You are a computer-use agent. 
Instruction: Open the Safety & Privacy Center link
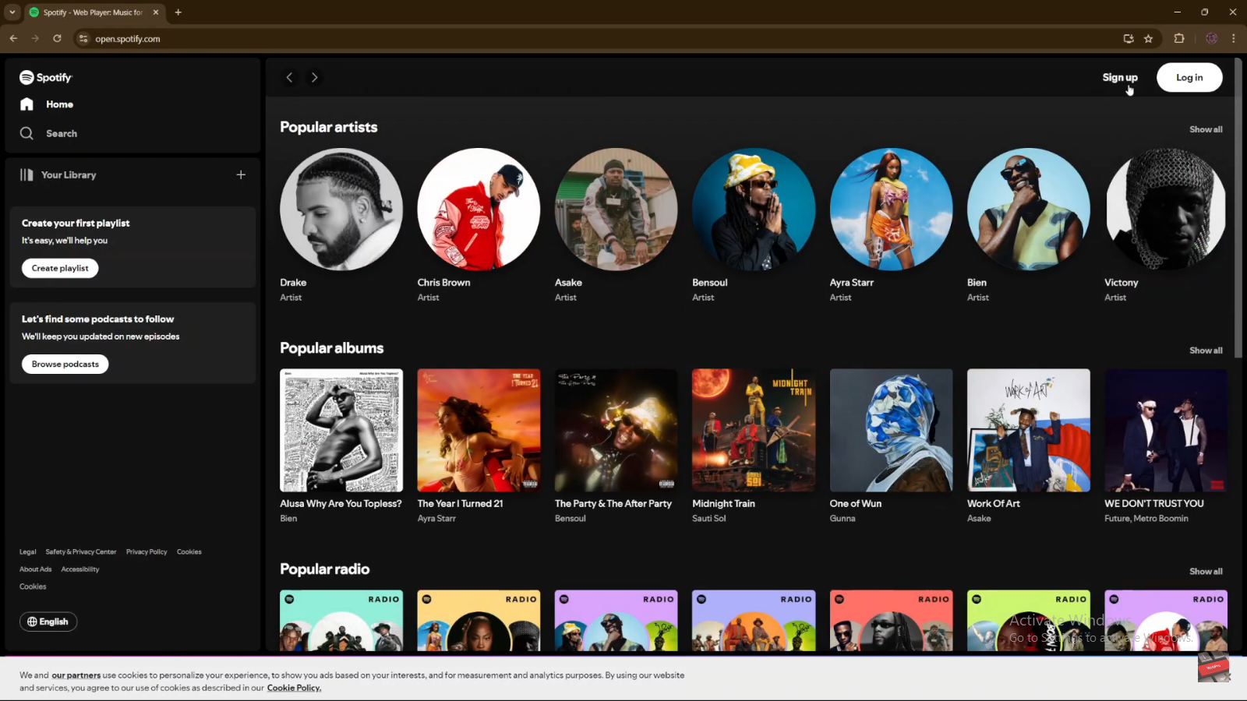pos(81,551)
